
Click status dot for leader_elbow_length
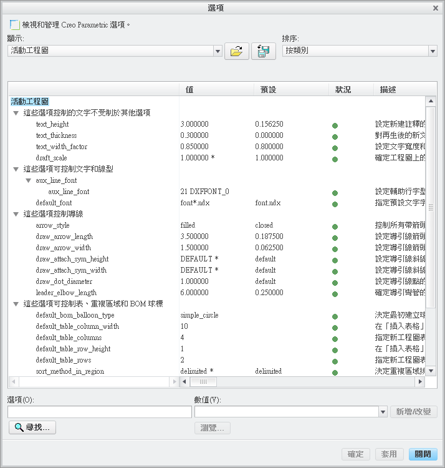(335, 295)
